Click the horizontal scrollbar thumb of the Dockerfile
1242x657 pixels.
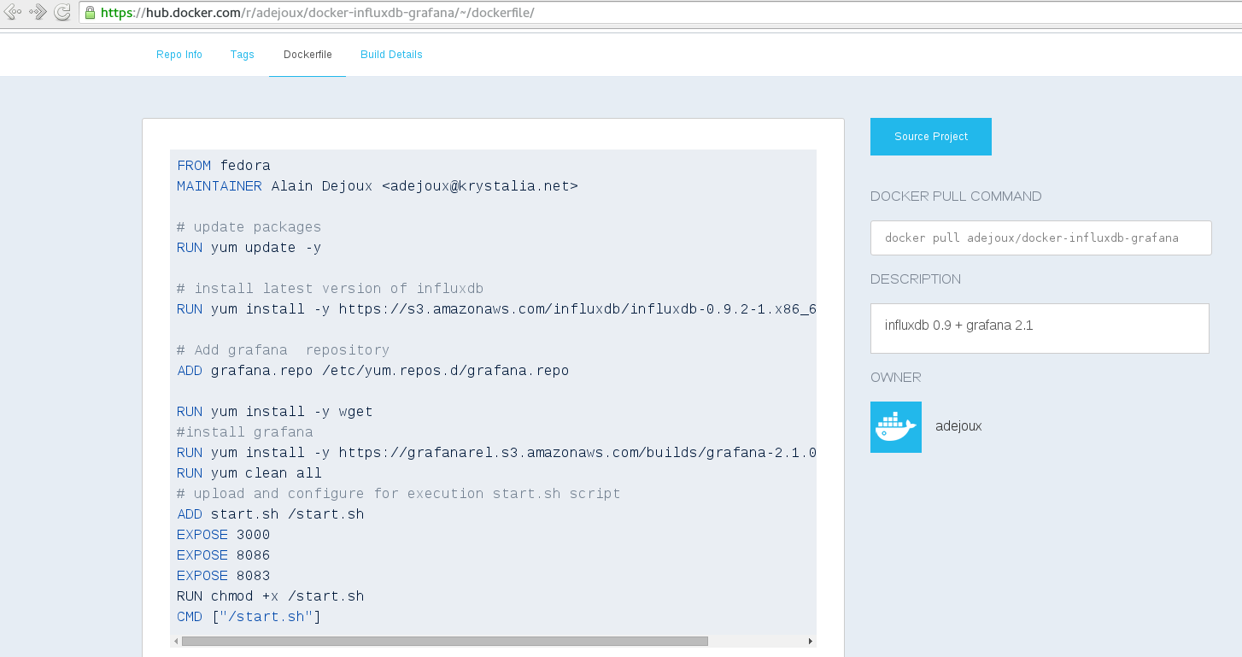pos(445,641)
